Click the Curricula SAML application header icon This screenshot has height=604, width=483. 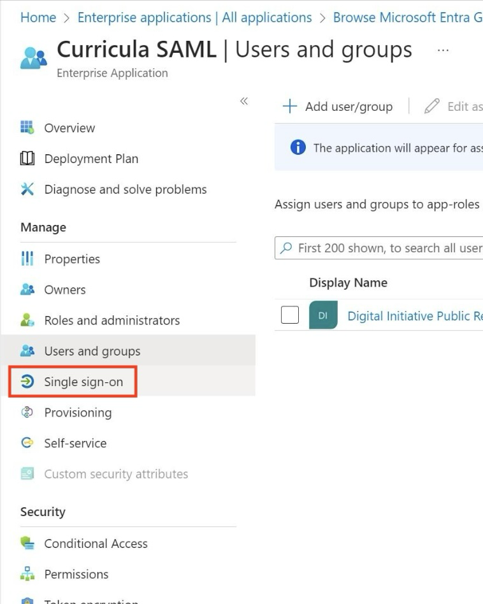click(34, 58)
